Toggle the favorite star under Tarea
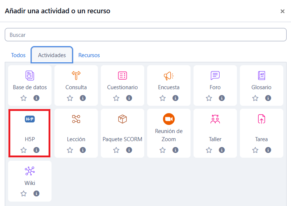 click(255, 150)
